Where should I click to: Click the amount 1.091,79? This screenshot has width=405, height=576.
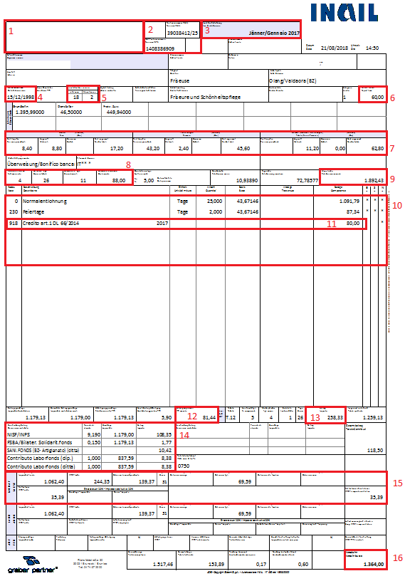349,201
